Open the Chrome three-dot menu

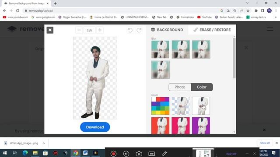pos(276,10)
